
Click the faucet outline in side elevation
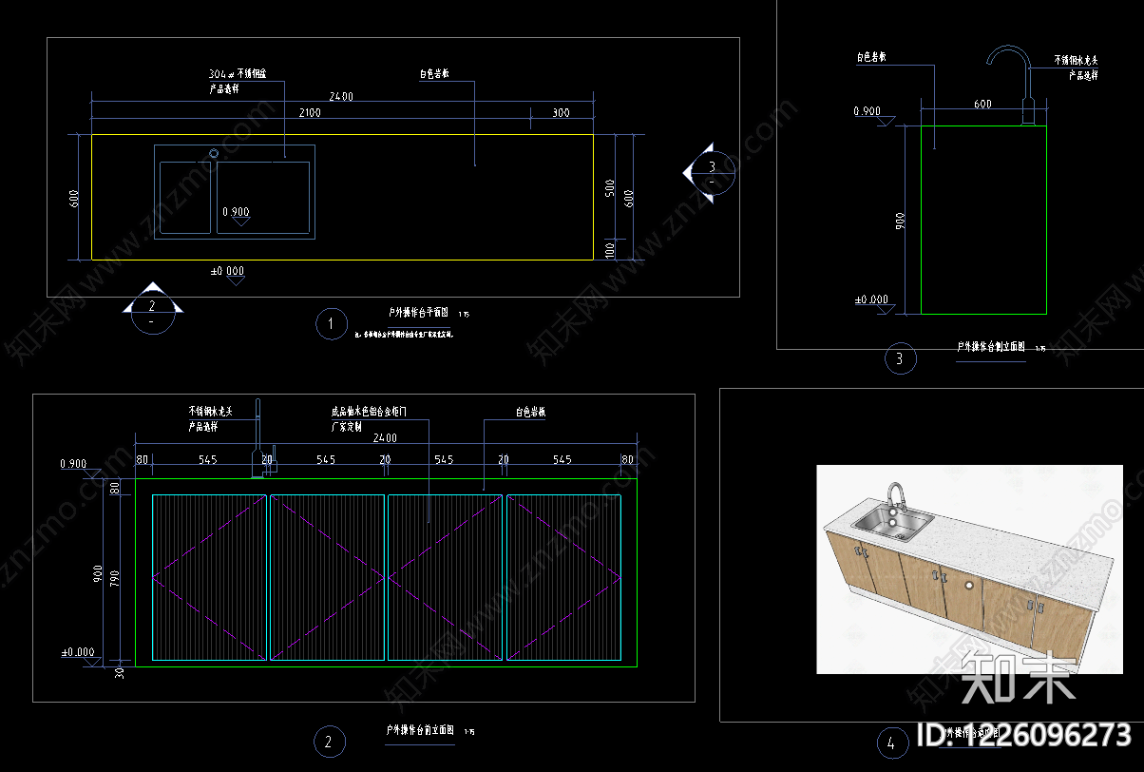[x=1011, y=84]
